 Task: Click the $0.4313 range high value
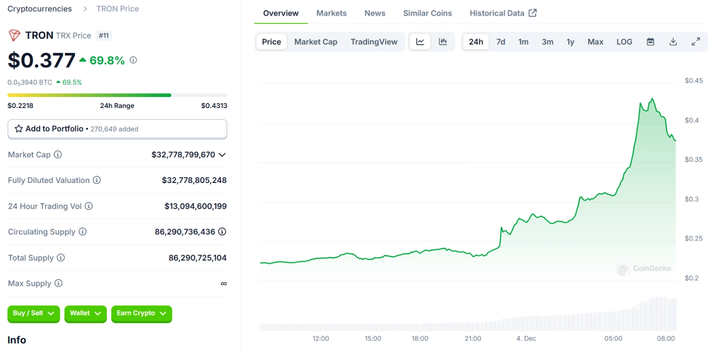pos(214,106)
